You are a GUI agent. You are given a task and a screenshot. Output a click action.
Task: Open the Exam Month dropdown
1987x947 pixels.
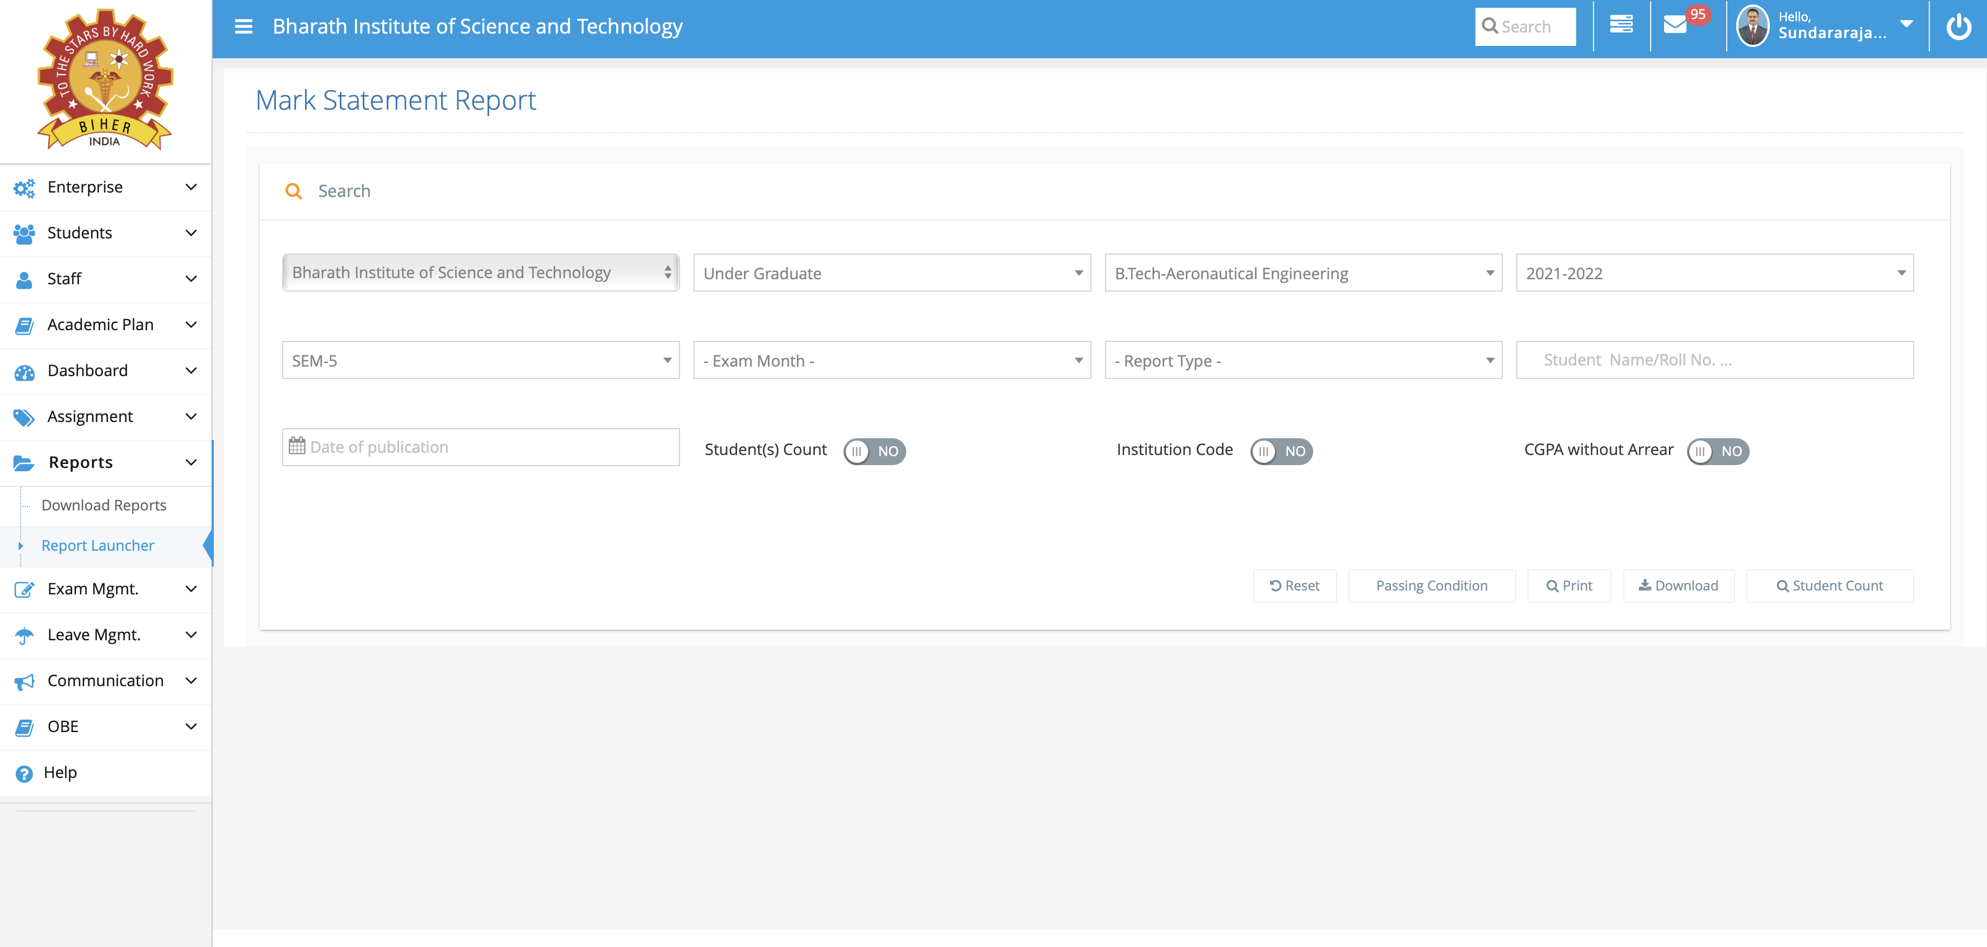tap(892, 360)
